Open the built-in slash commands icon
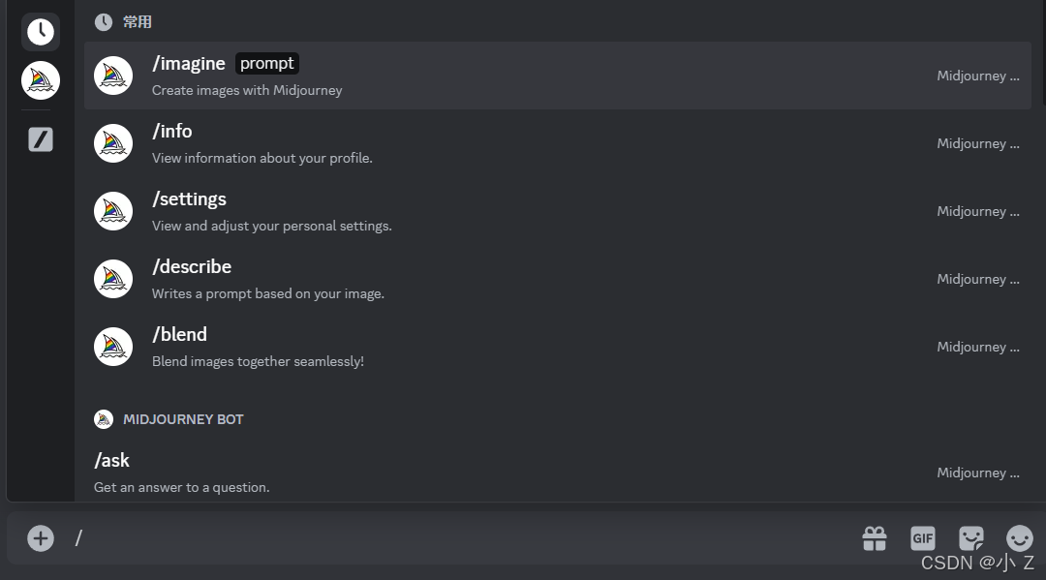This screenshot has width=1046, height=580. tap(41, 139)
